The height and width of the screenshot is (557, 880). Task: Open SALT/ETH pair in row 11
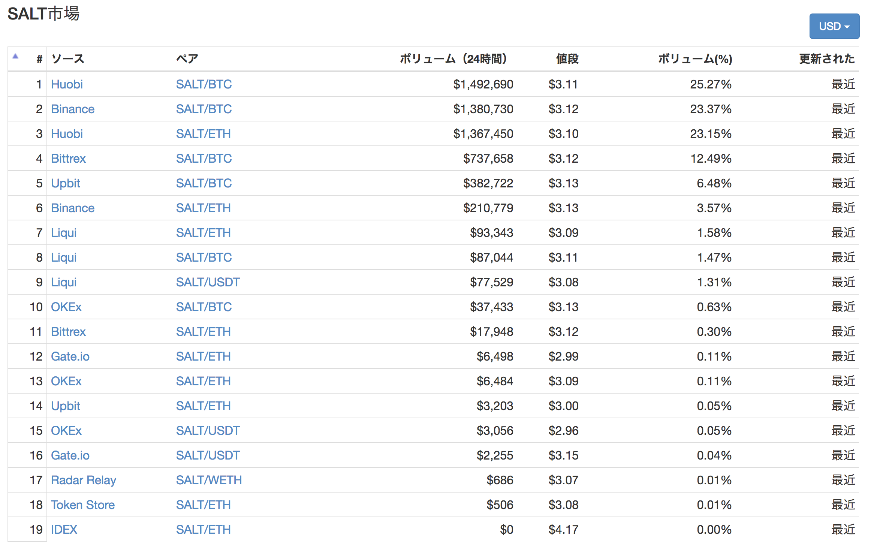pos(204,332)
